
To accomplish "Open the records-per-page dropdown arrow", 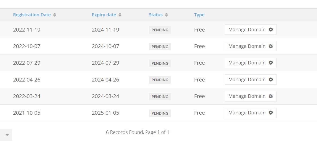I will (7, 135).
